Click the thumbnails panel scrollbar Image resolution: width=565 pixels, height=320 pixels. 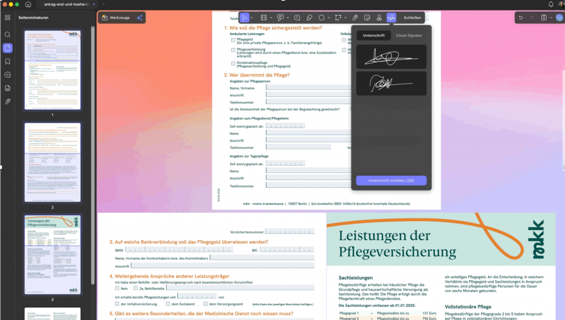click(93, 155)
